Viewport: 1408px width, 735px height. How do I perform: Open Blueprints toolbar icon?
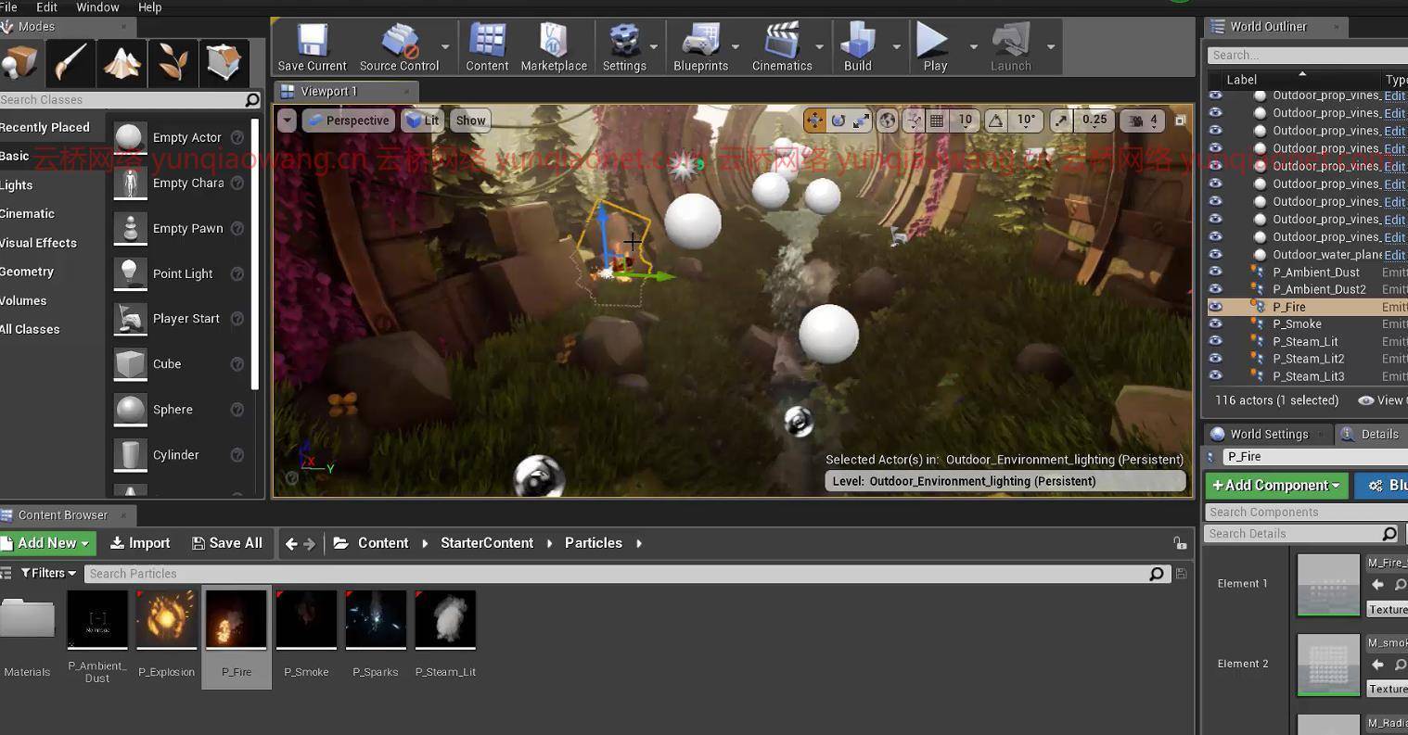pos(700,47)
